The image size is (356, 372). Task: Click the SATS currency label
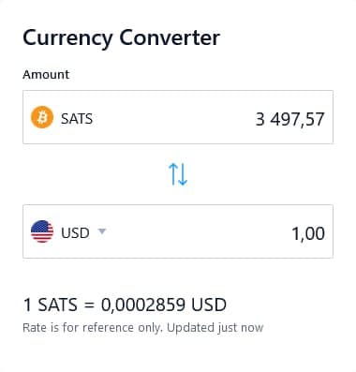77,119
